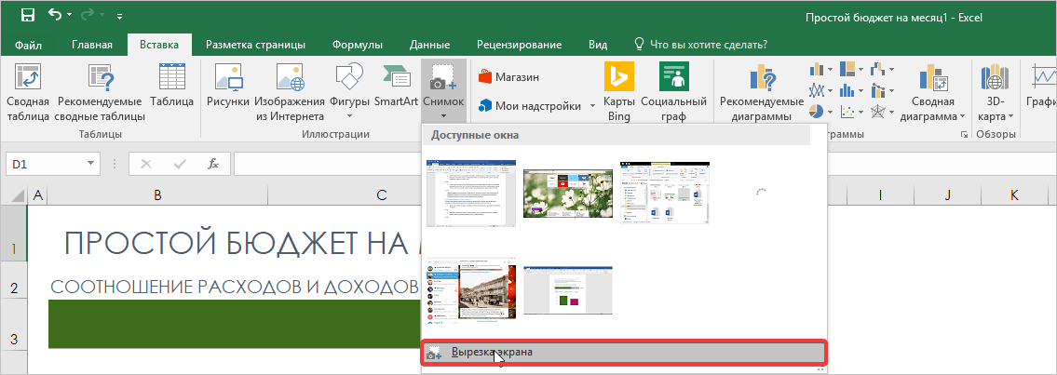This screenshot has width=1057, height=375.
Task: Expand the Мои надстройки dropdown arrow
Action: (592, 106)
